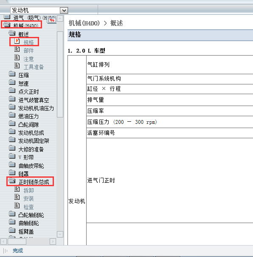Expand the 燃油压力 folder
The width and height of the screenshot is (253, 257).
[12, 115]
